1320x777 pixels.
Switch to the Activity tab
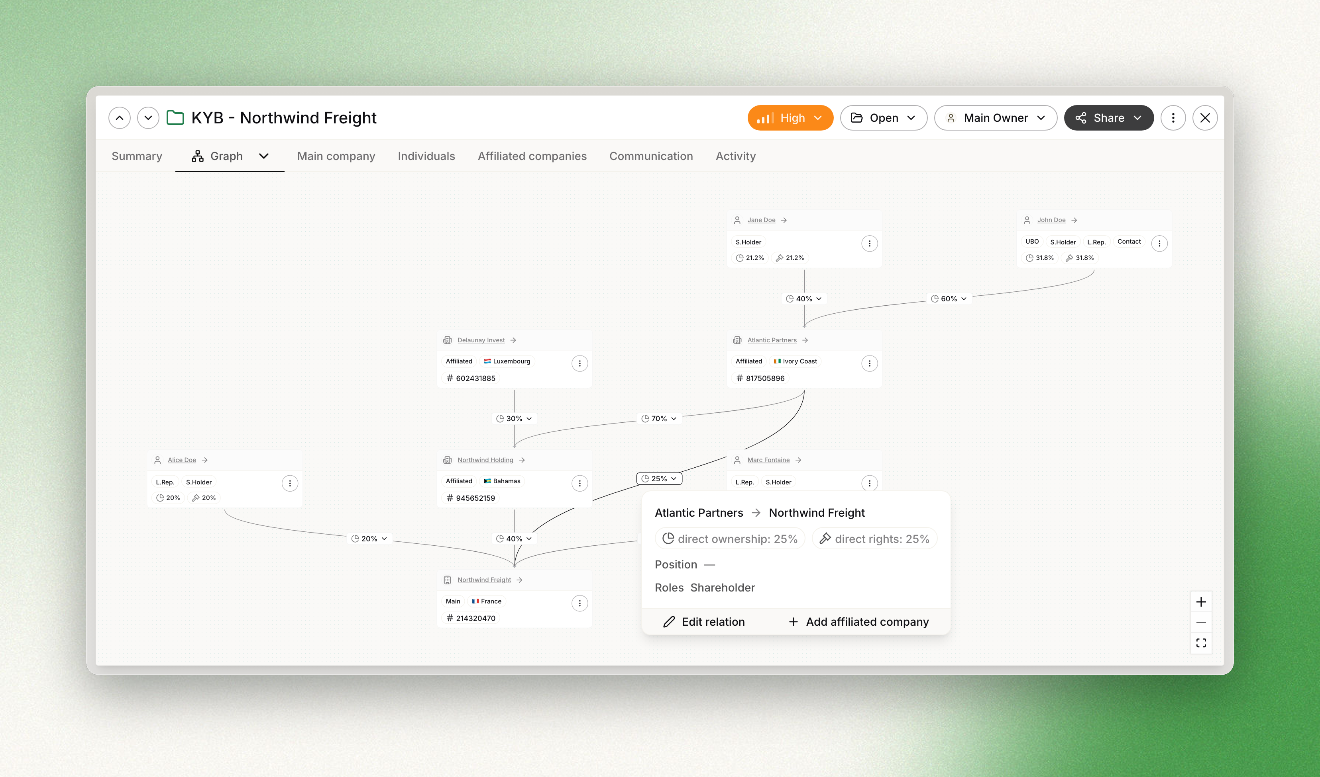click(735, 156)
